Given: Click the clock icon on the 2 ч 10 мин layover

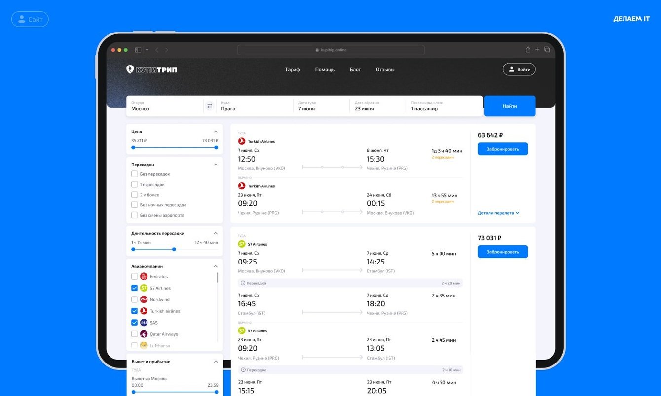Looking at the screenshot, I should pos(243,370).
